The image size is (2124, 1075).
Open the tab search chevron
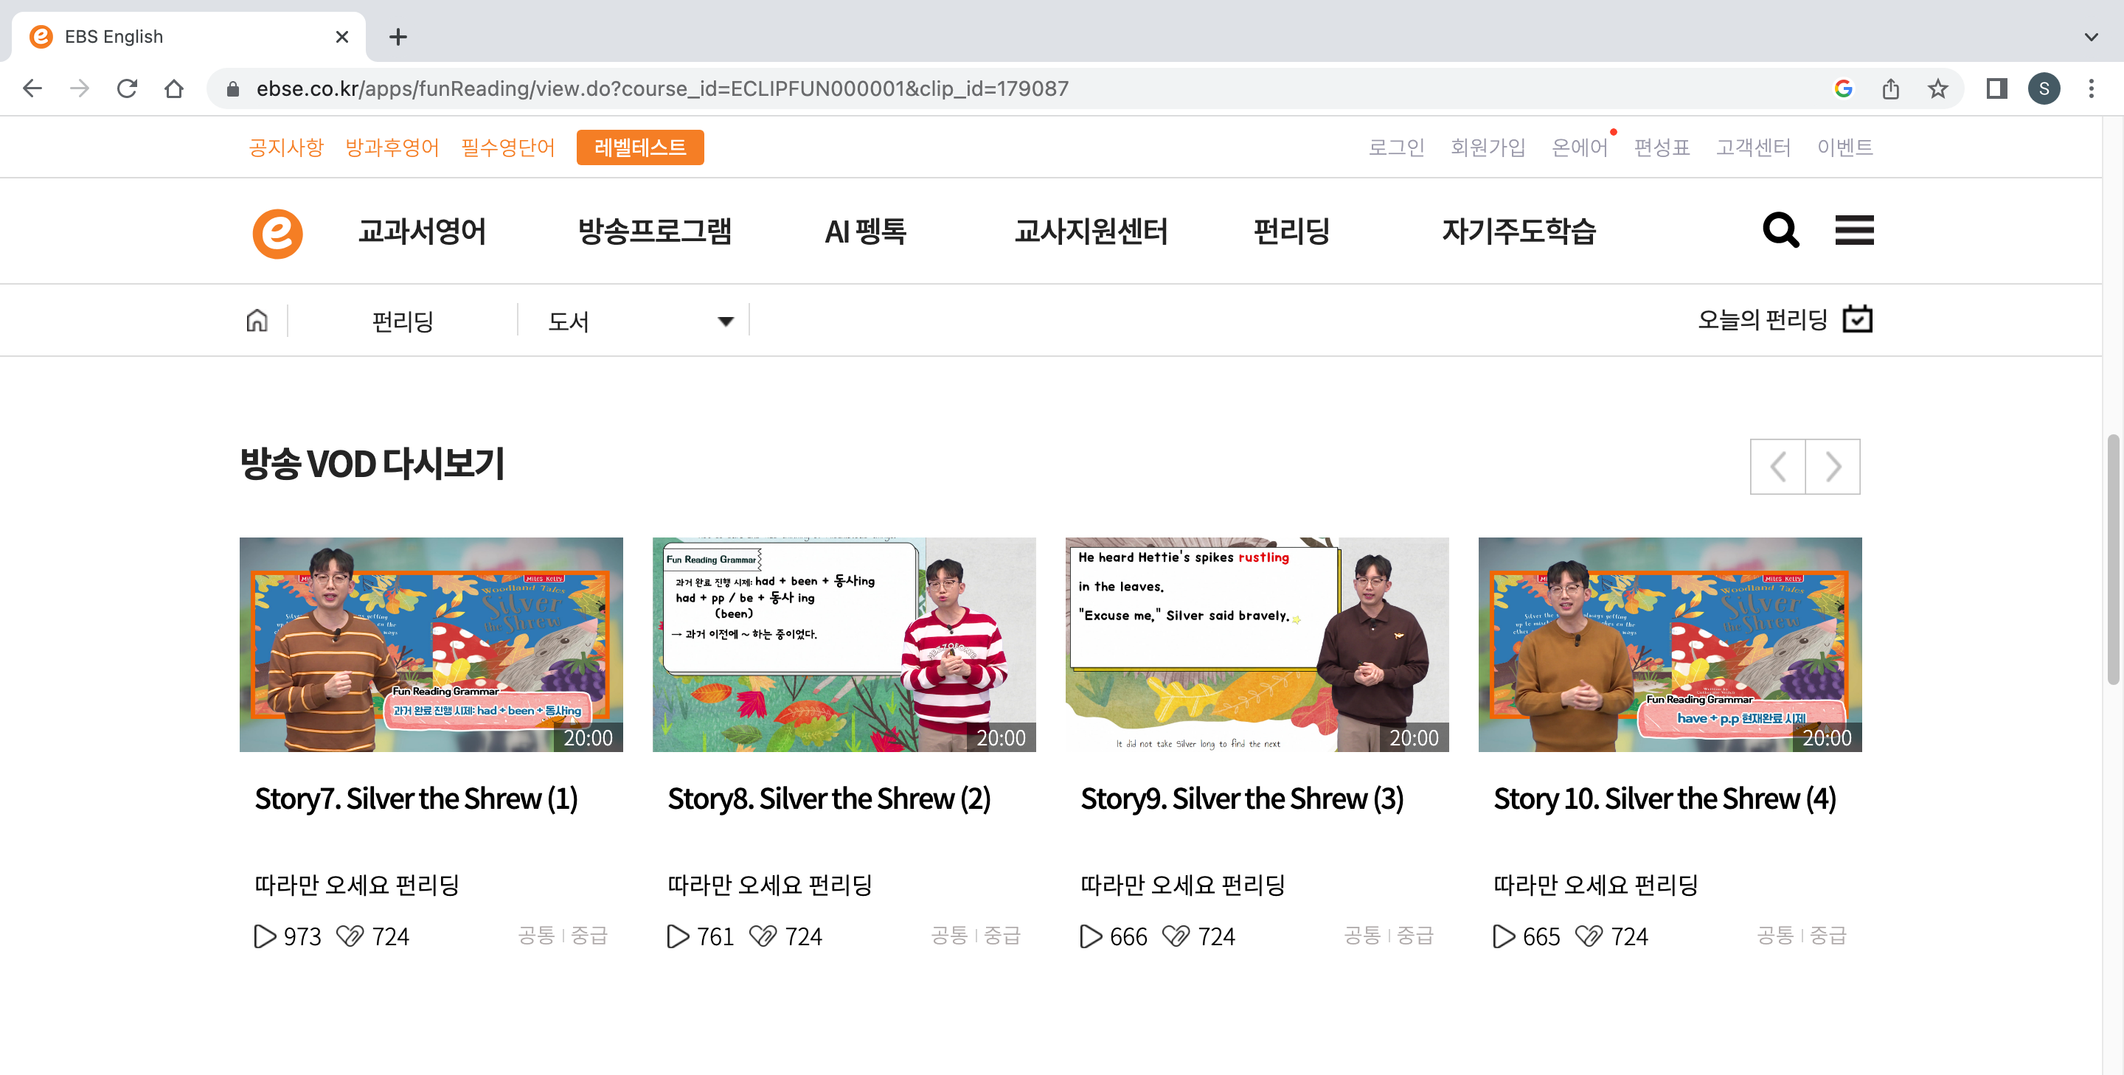(2090, 36)
